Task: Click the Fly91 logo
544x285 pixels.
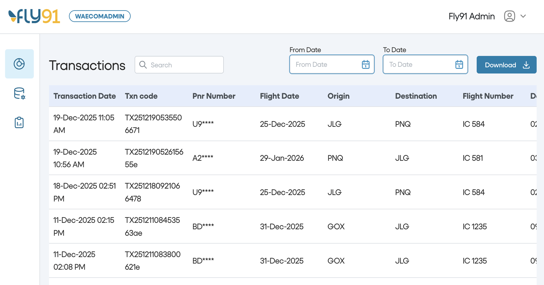Action: point(34,16)
